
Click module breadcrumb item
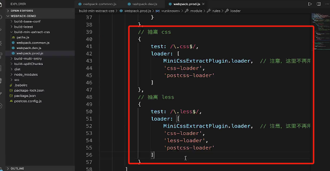tap(196, 11)
